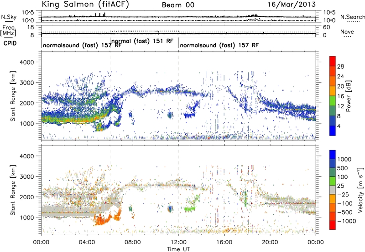
Task: Click the '4000' tick on the power panel
Action: pyautogui.click(x=26, y=62)
